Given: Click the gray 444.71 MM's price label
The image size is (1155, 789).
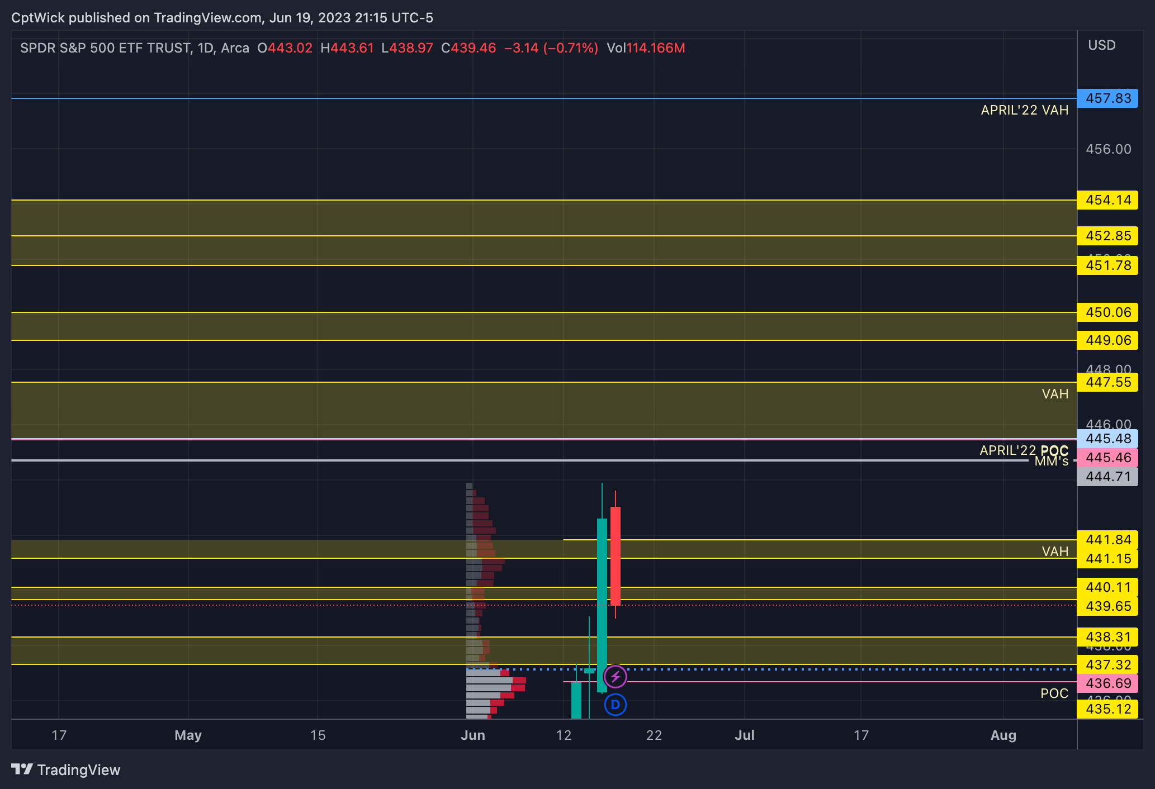Looking at the screenshot, I should coord(1107,477).
